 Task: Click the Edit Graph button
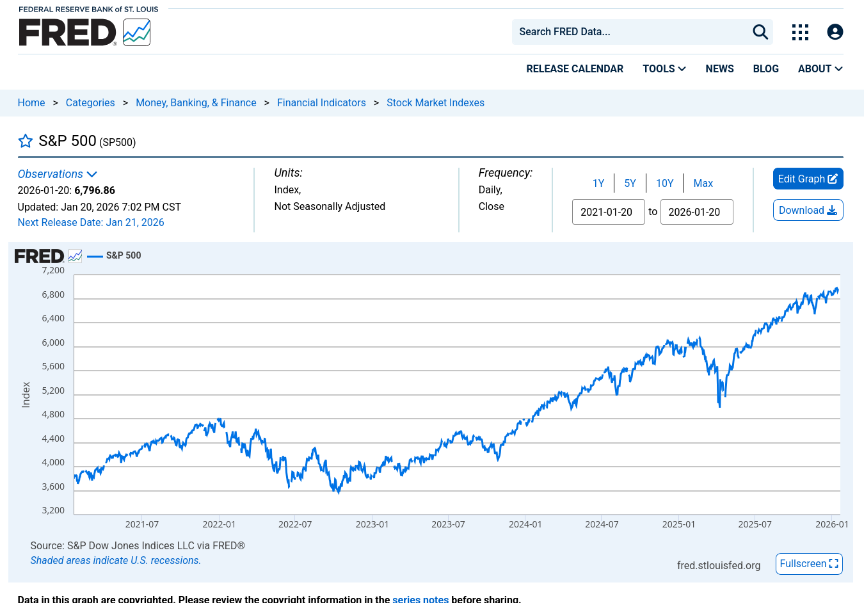tap(808, 179)
